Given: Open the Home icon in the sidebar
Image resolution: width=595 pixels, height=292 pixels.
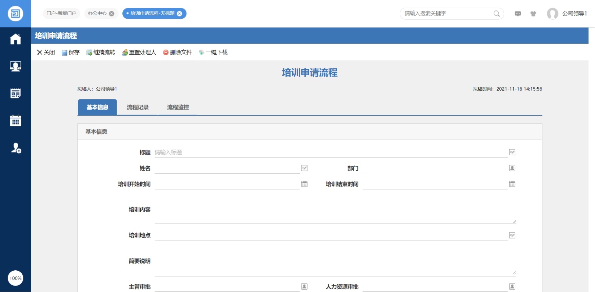Looking at the screenshot, I should click(15, 39).
